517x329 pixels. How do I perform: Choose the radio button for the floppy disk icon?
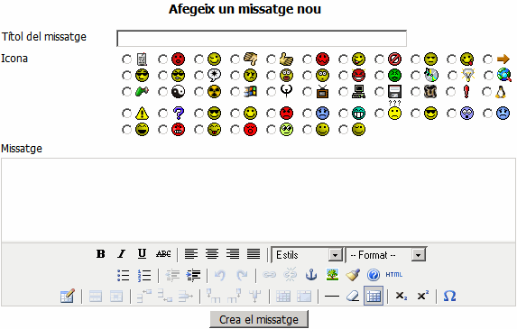379,92
